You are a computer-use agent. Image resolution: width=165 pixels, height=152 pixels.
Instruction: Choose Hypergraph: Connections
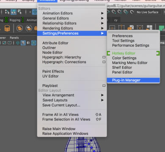pyautogui.click(x=64, y=62)
